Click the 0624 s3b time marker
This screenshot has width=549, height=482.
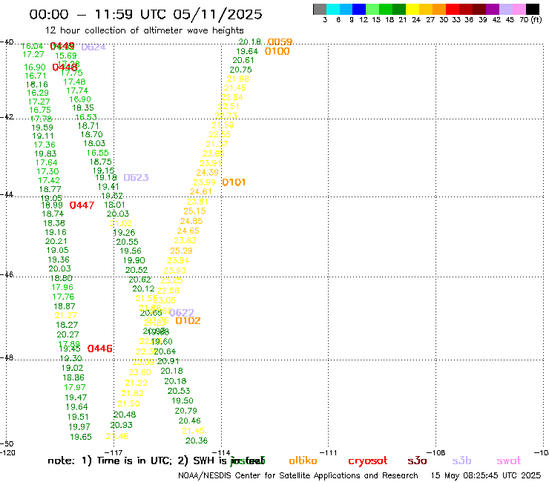point(93,47)
